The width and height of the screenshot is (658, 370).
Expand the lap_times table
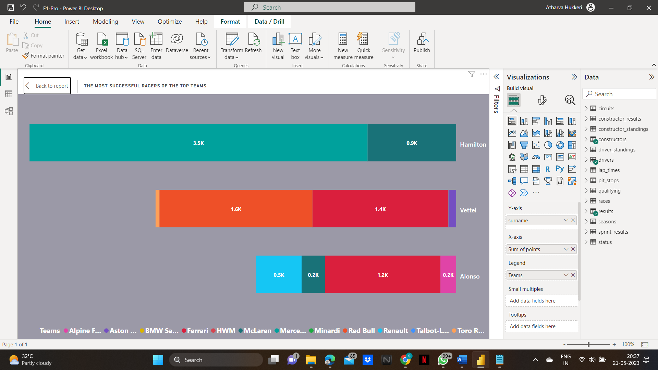pyautogui.click(x=586, y=170)
